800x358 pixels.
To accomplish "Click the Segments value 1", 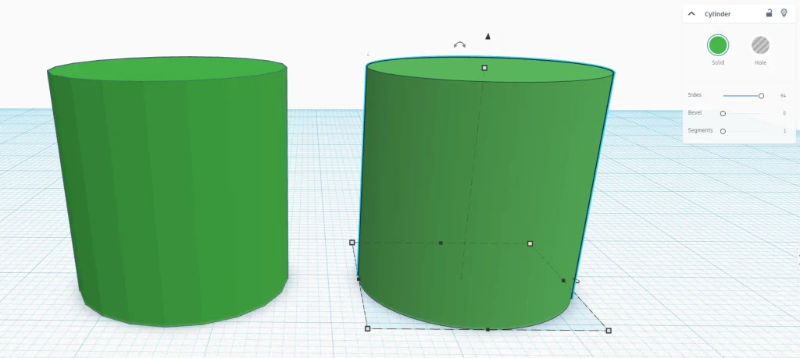I will point(784,131).
